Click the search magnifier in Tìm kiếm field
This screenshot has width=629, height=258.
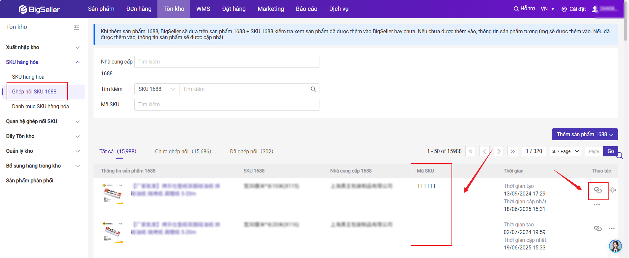coord(313,89)
